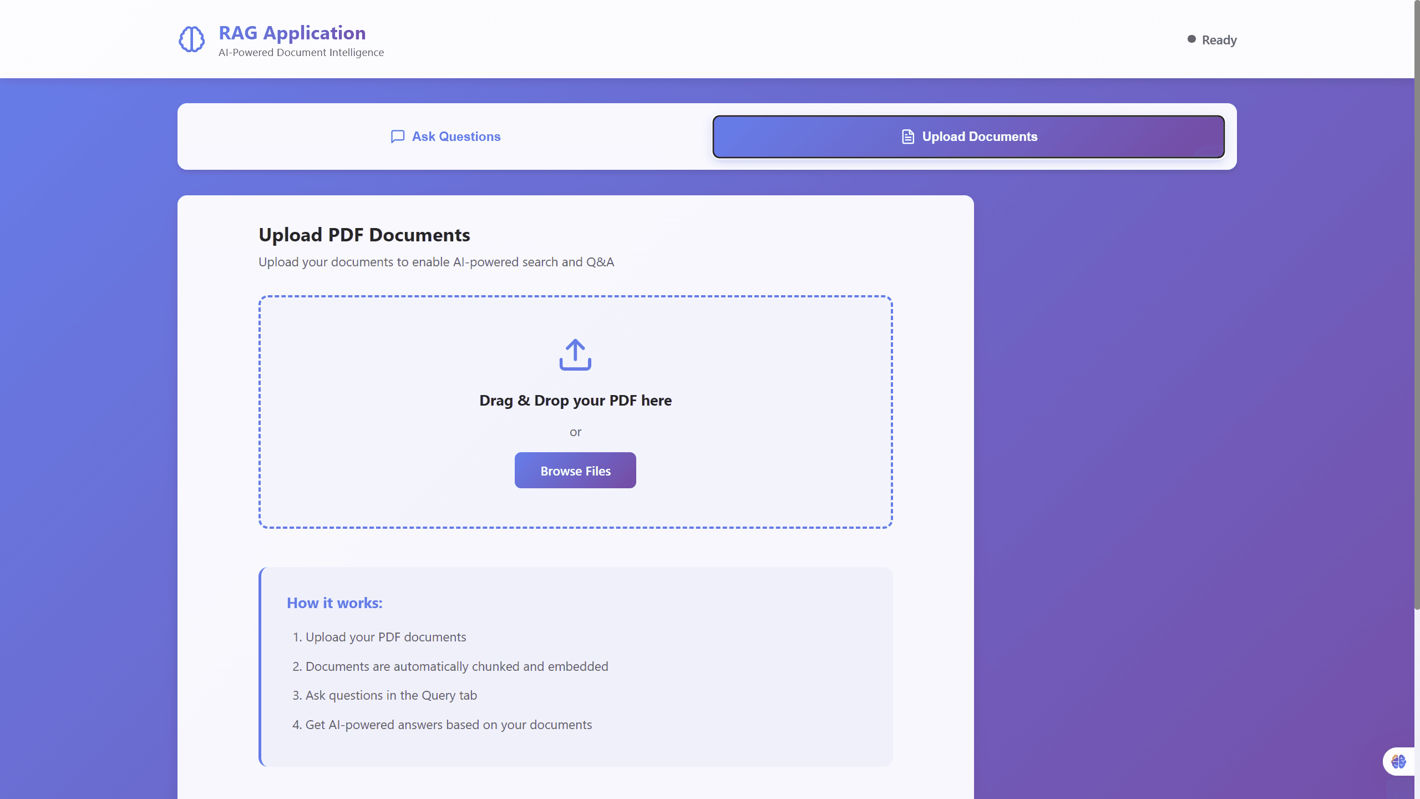Switch to the Ask Questions tab
This screenshot has width=1420, height=799.
pyautogui.click(x=445, y=136)
